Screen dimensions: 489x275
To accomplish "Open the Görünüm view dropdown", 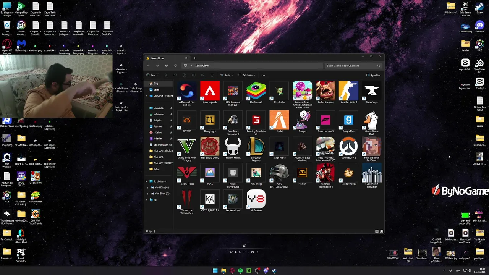I will click(x=247, y=75).
